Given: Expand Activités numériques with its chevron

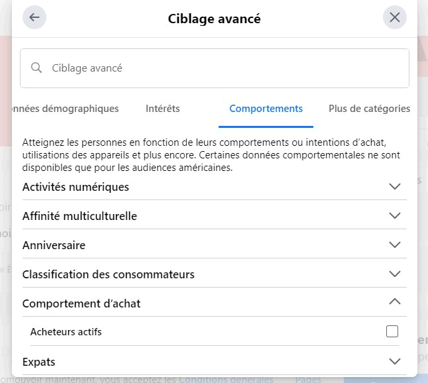Looking at the screenshot, I should pos(395,187).
